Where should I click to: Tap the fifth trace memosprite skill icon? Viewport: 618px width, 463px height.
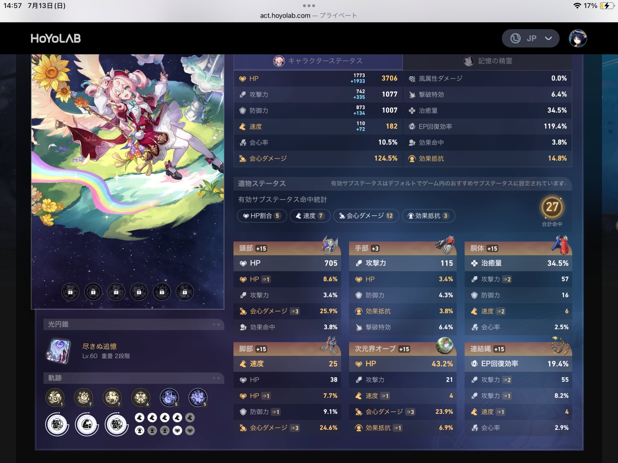[169, 398]
